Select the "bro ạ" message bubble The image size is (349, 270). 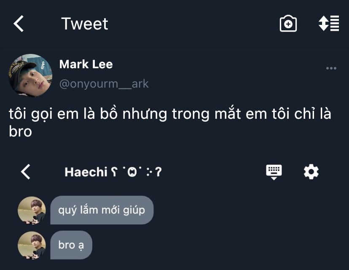[71, 245]
